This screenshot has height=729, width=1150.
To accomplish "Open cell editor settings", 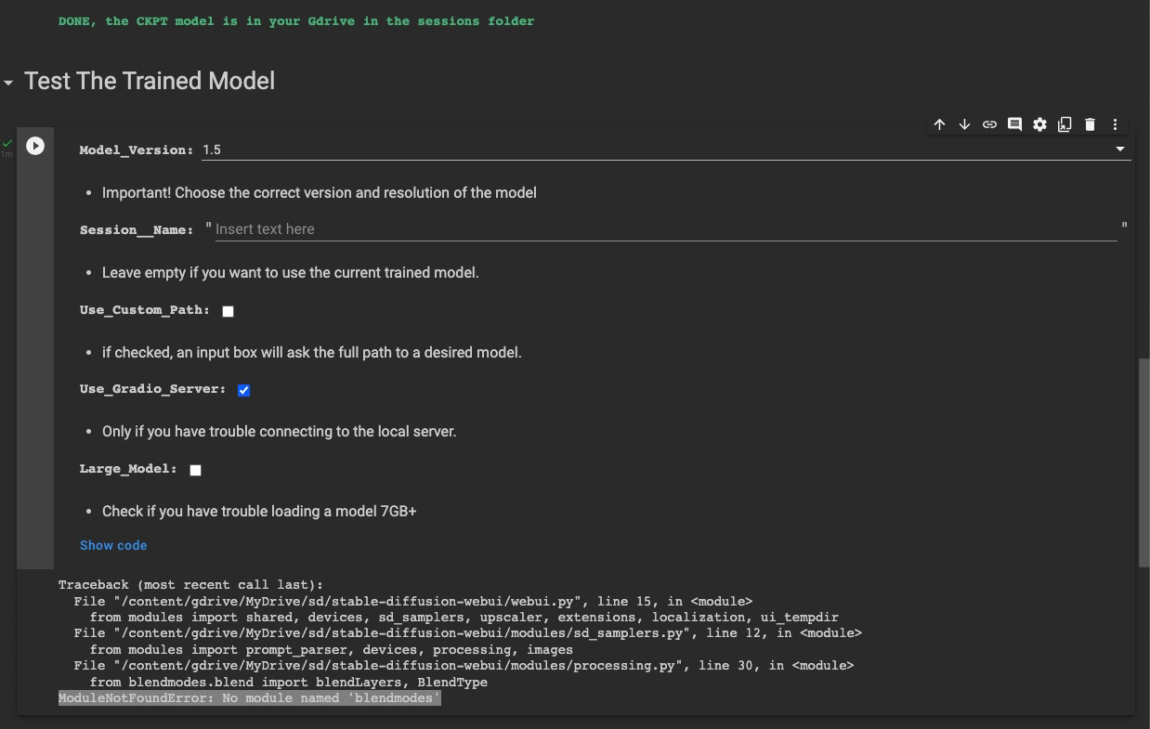I will tap(1039, 124).
